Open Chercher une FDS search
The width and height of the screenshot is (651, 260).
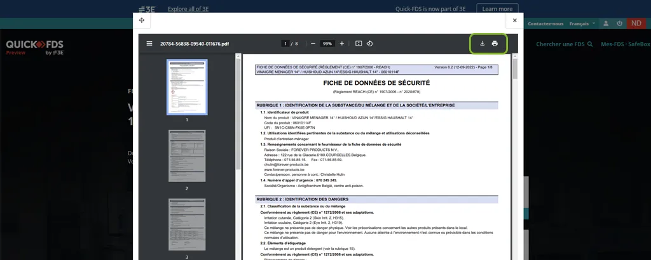565,44
